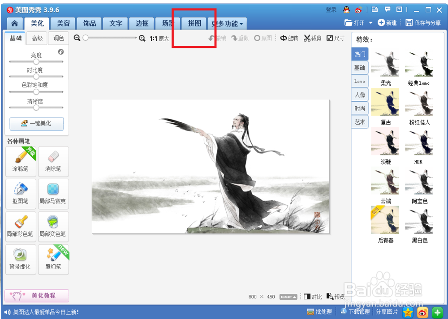Restore the 原图 original image
The image size is (448, 319).
pyautogui.click(x=263, y=38)
